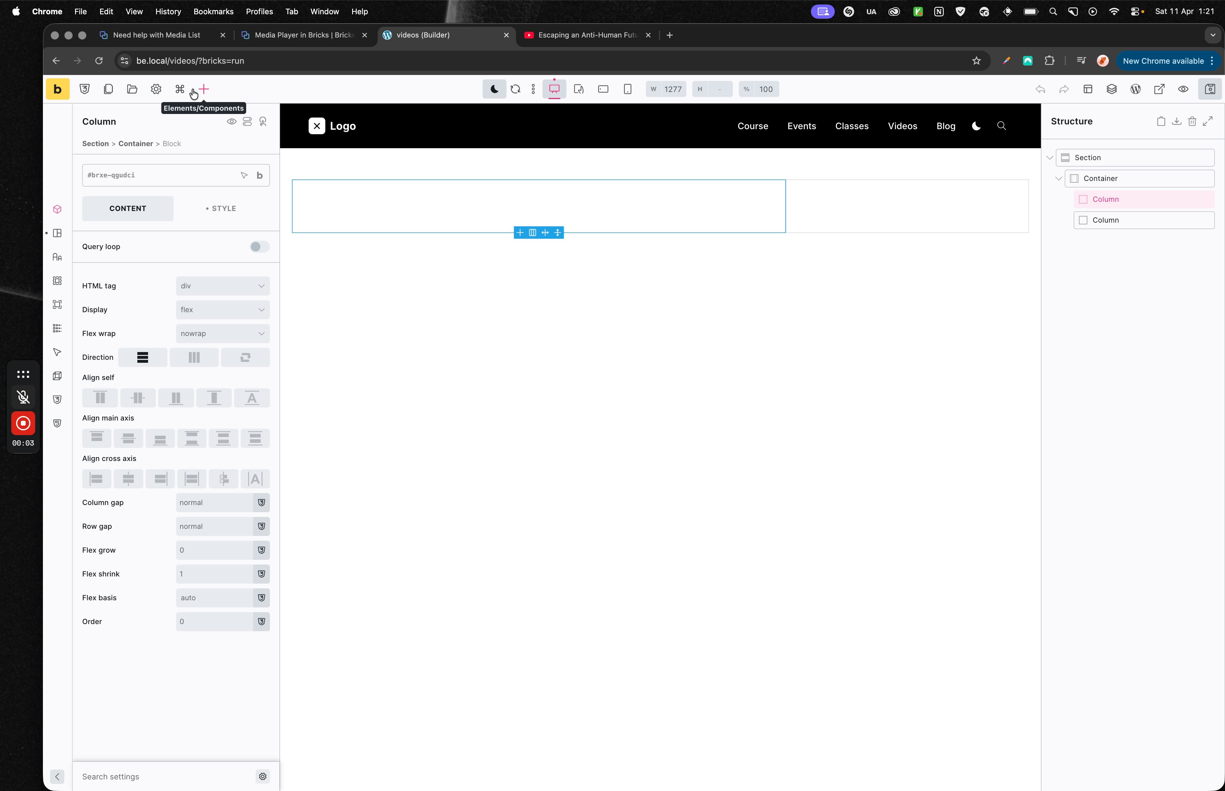Click the Container breadcrumb link

(135, 144)
